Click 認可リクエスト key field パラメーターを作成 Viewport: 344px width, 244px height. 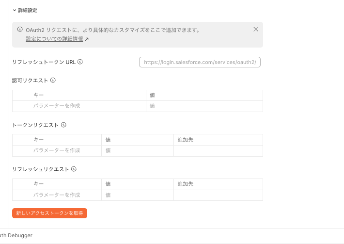point(79,106)
